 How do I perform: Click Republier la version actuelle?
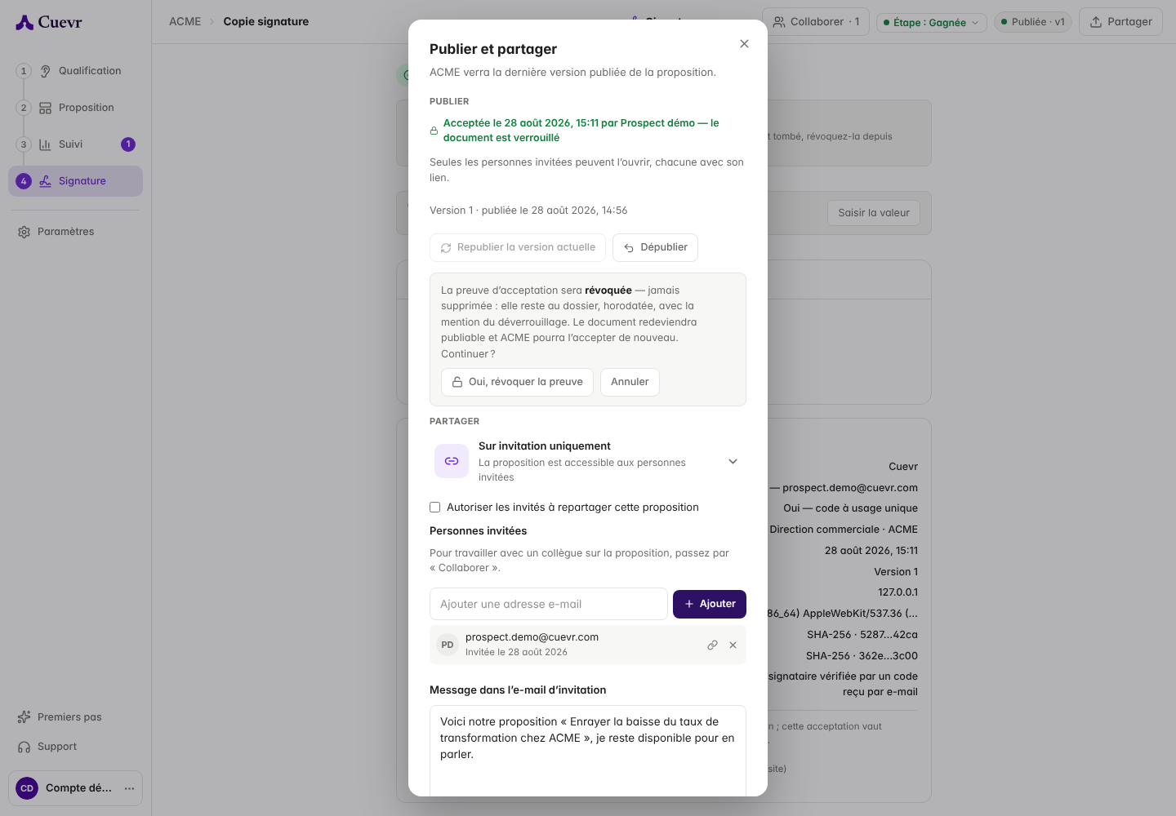[x=518, y=247]
